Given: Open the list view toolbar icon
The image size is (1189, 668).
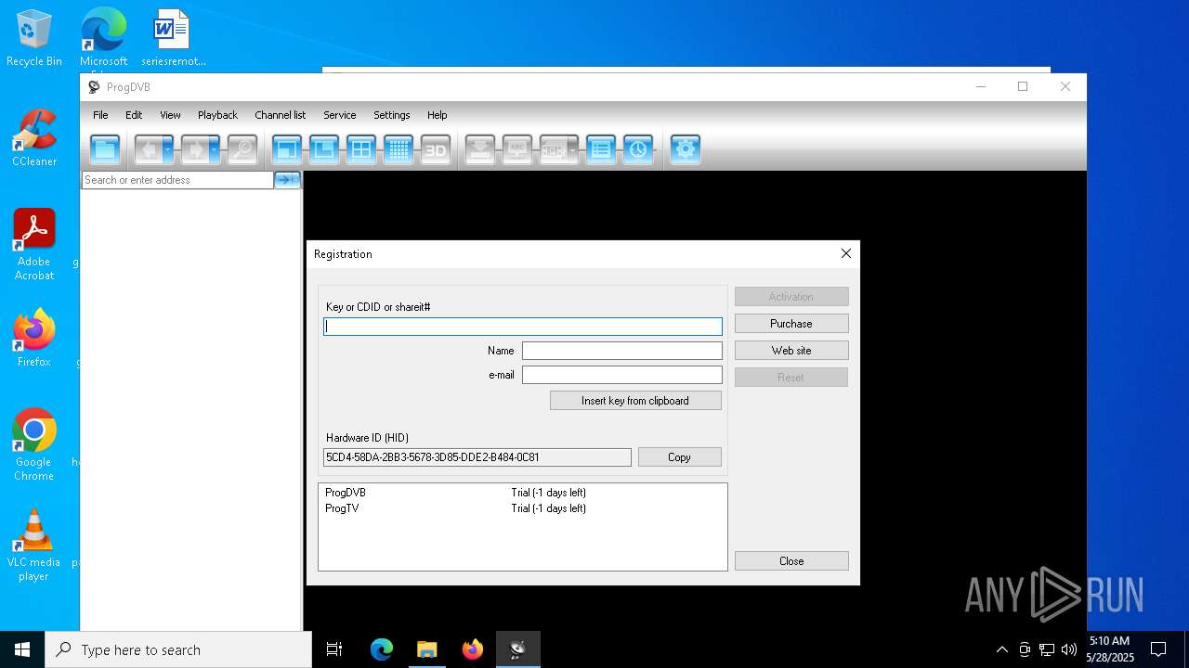Looking at the screenshot, I should (x=601, y=149).
